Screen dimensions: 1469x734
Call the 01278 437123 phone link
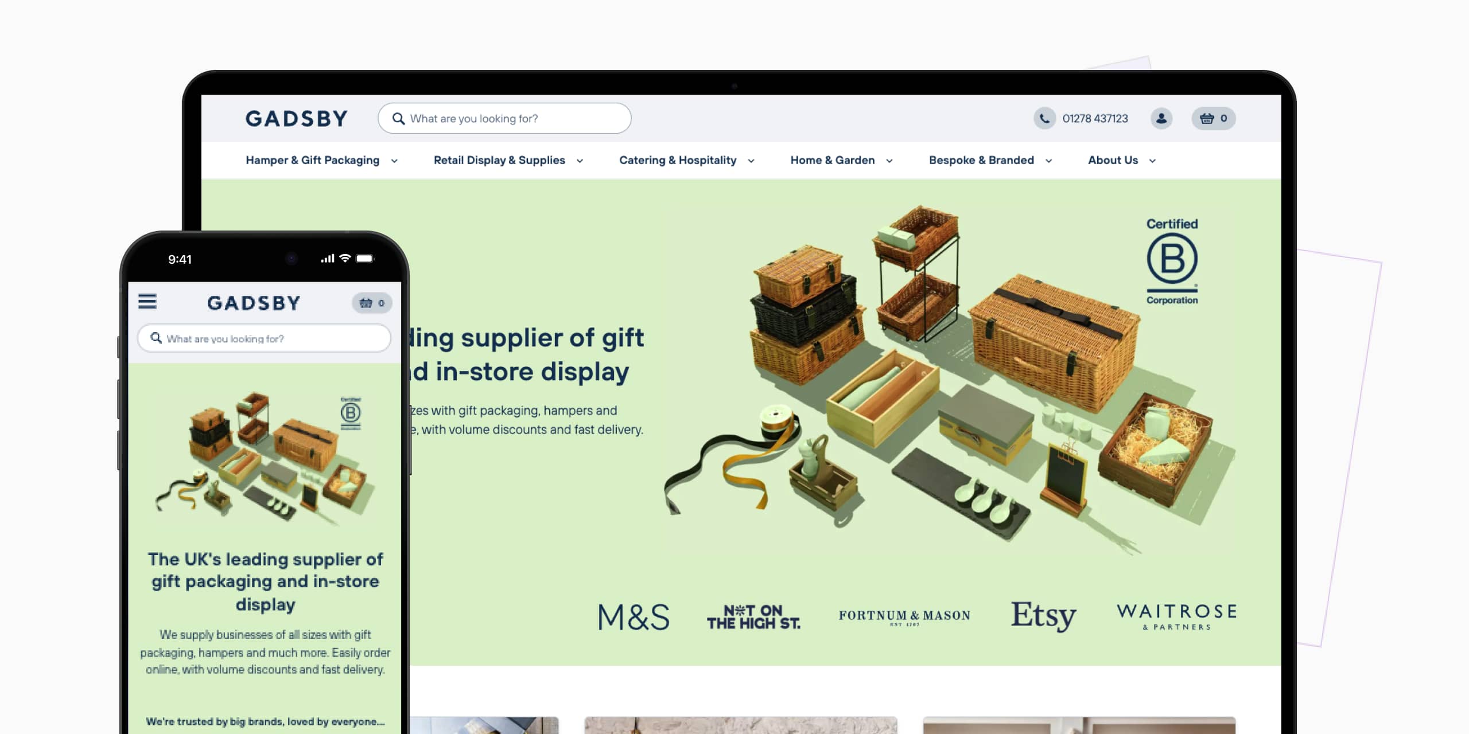(x=1095, y=118)
